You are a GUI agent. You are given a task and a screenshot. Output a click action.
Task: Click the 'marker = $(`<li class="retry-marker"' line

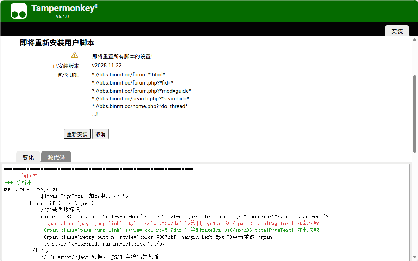tap(185, 217)
